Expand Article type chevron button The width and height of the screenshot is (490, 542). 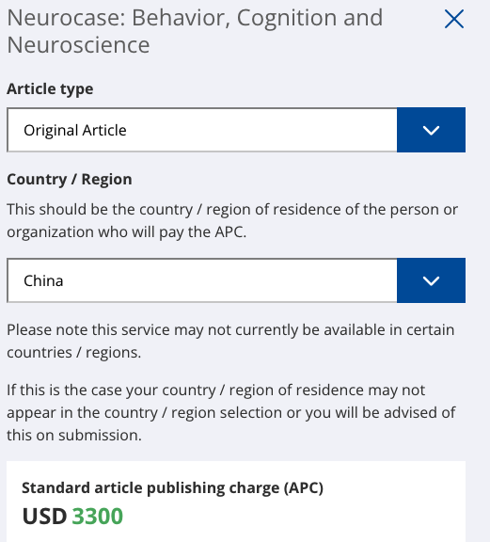tap(431, 130)
